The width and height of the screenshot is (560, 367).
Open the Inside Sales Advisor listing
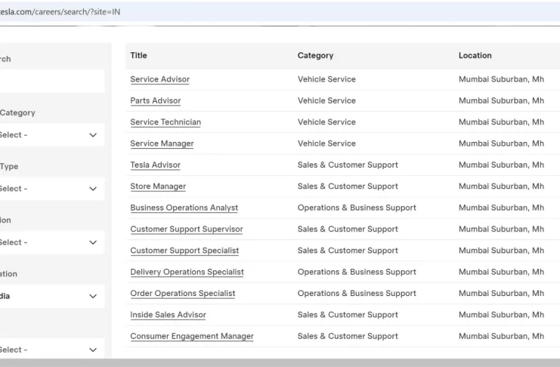[168, 315]
